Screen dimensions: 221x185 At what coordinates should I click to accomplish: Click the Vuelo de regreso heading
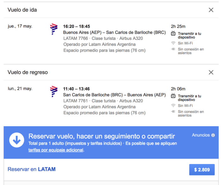click(28, 73)
